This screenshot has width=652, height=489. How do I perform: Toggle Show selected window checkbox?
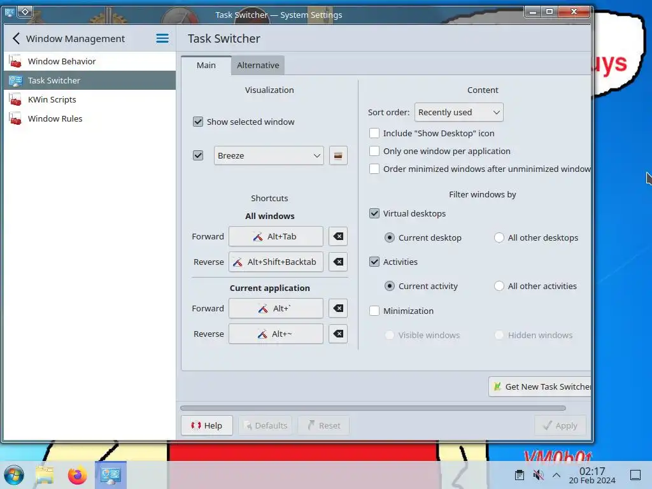198,122
